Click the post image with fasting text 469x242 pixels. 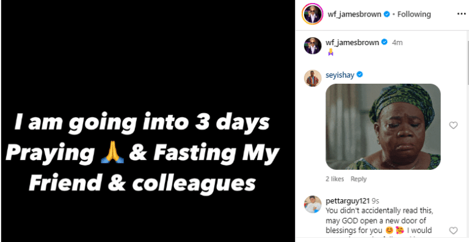(148, 121)
